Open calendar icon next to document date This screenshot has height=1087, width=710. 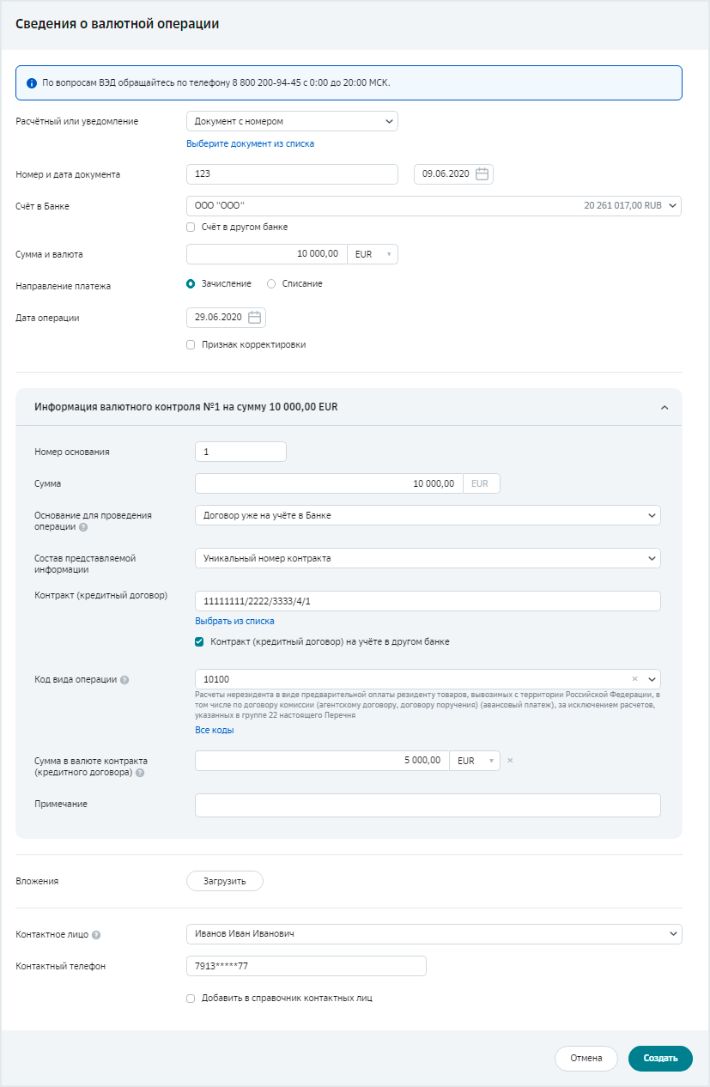pyautogui.click(x=482, y=174)
